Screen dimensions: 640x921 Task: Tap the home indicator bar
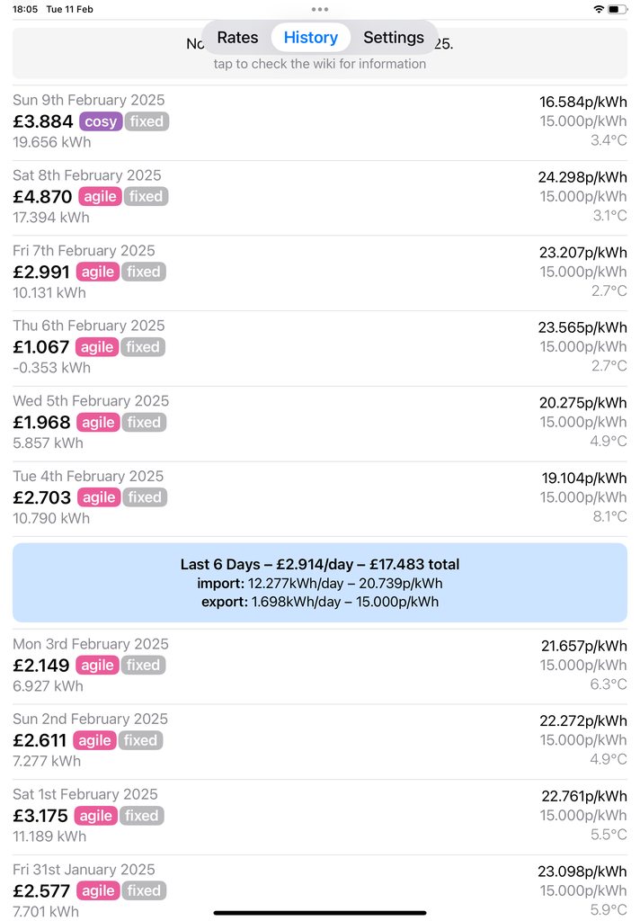click(320, 913)
